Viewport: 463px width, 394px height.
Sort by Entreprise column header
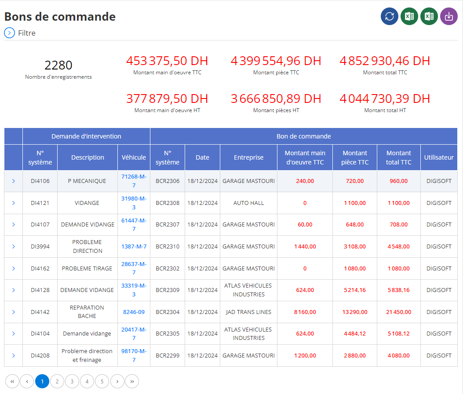click(x=248, y=157)
